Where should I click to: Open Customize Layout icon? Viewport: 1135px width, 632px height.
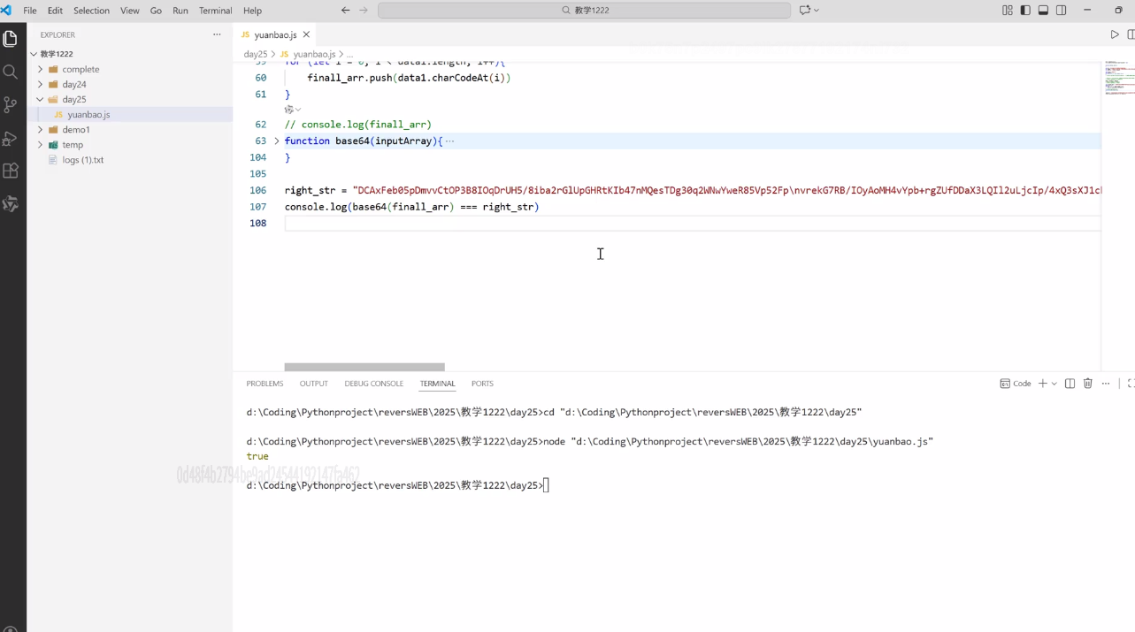tap(1007, 11)
